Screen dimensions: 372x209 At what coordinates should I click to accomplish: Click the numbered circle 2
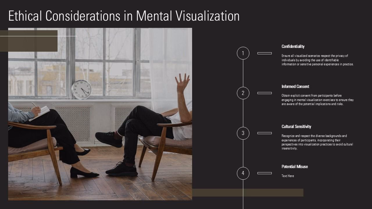pyautogui.click(x=243, y=93)
